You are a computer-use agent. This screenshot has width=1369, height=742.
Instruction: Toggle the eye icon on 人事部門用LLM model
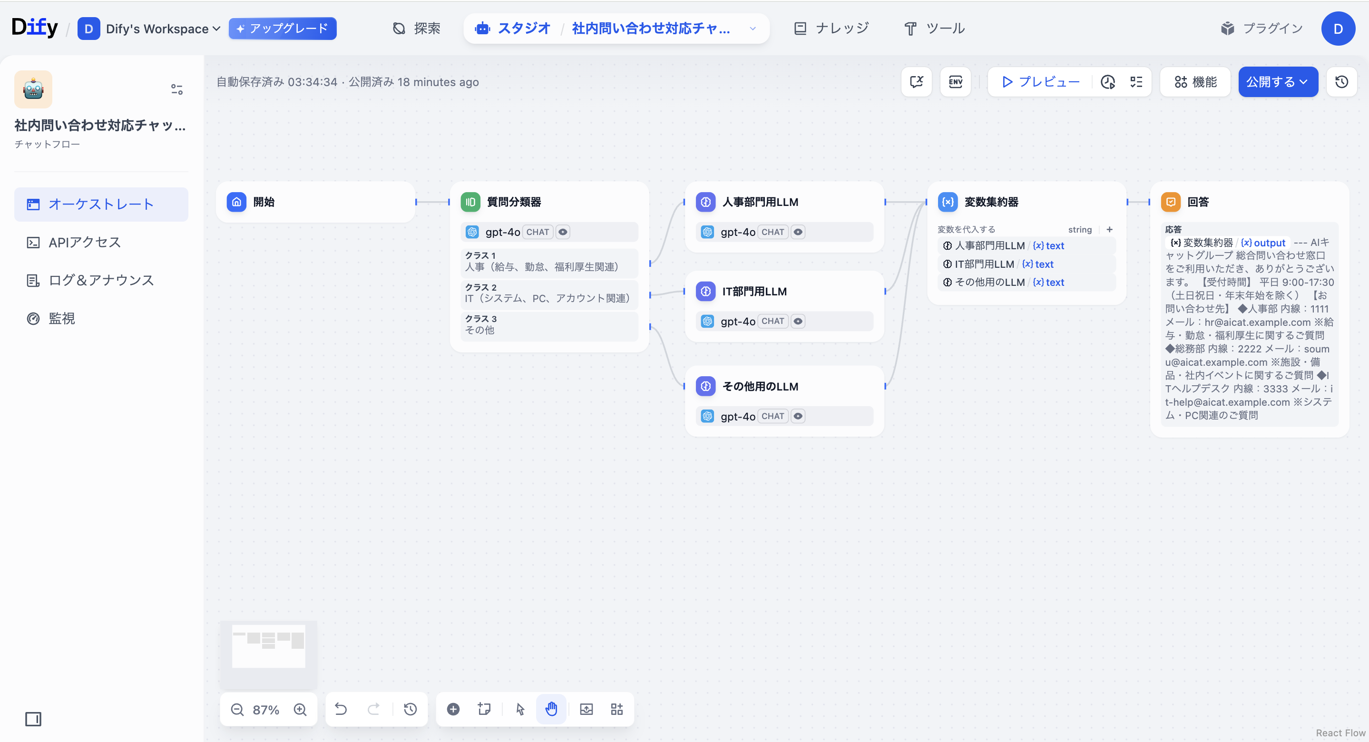798,232
